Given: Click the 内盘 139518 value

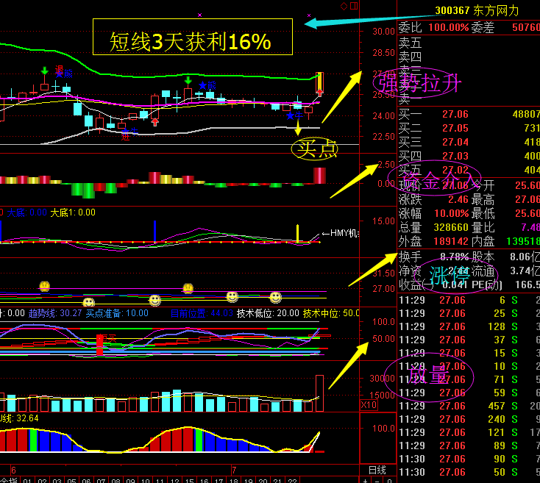Looking at the screenshot, I should (523, 241).
